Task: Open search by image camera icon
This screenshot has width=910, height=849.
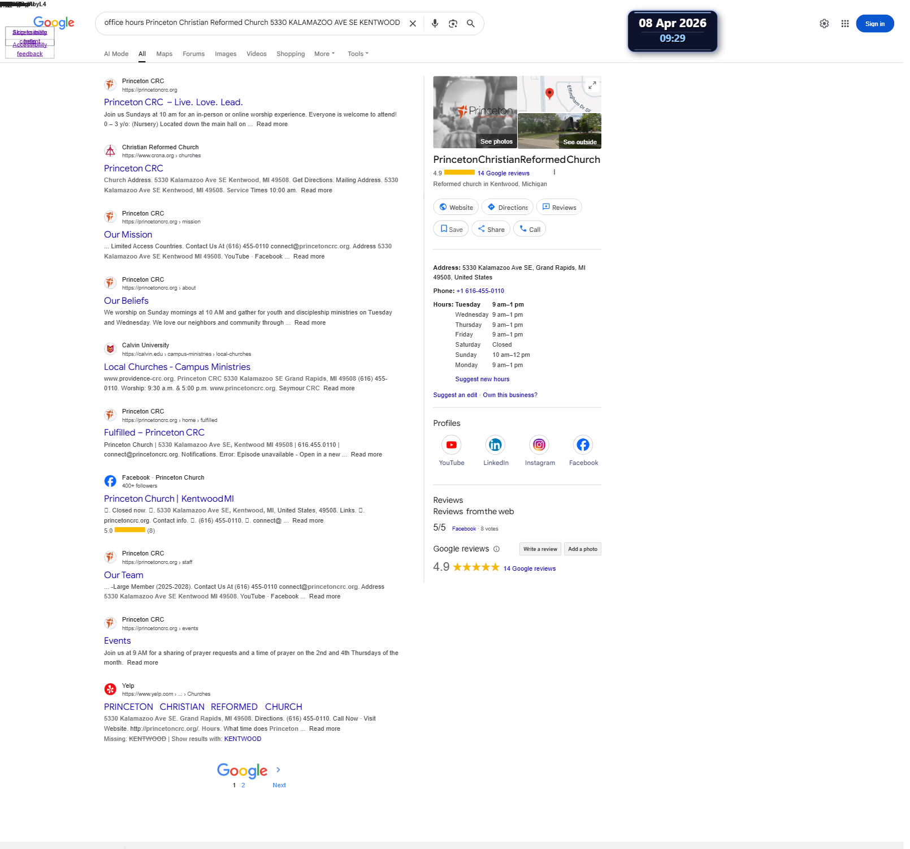Action: tap(453, 24)
